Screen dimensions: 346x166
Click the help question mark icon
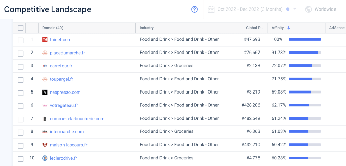tap(194, 9)
